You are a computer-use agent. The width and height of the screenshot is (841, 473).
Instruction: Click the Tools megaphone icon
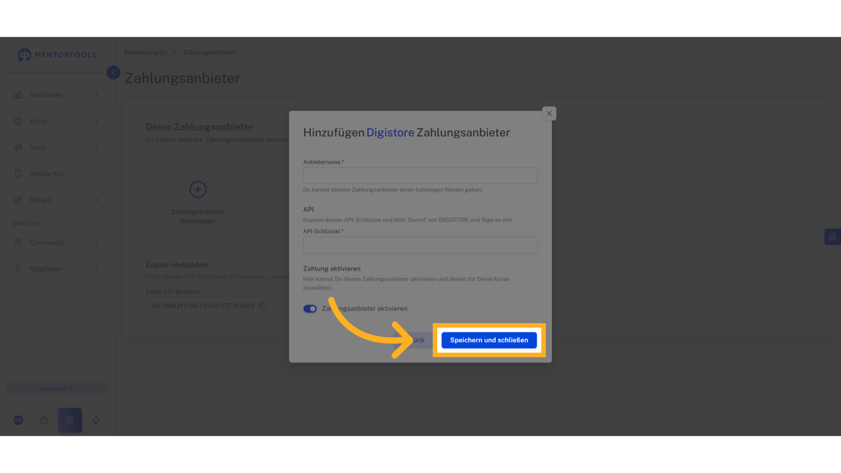(x=18, y=148)
